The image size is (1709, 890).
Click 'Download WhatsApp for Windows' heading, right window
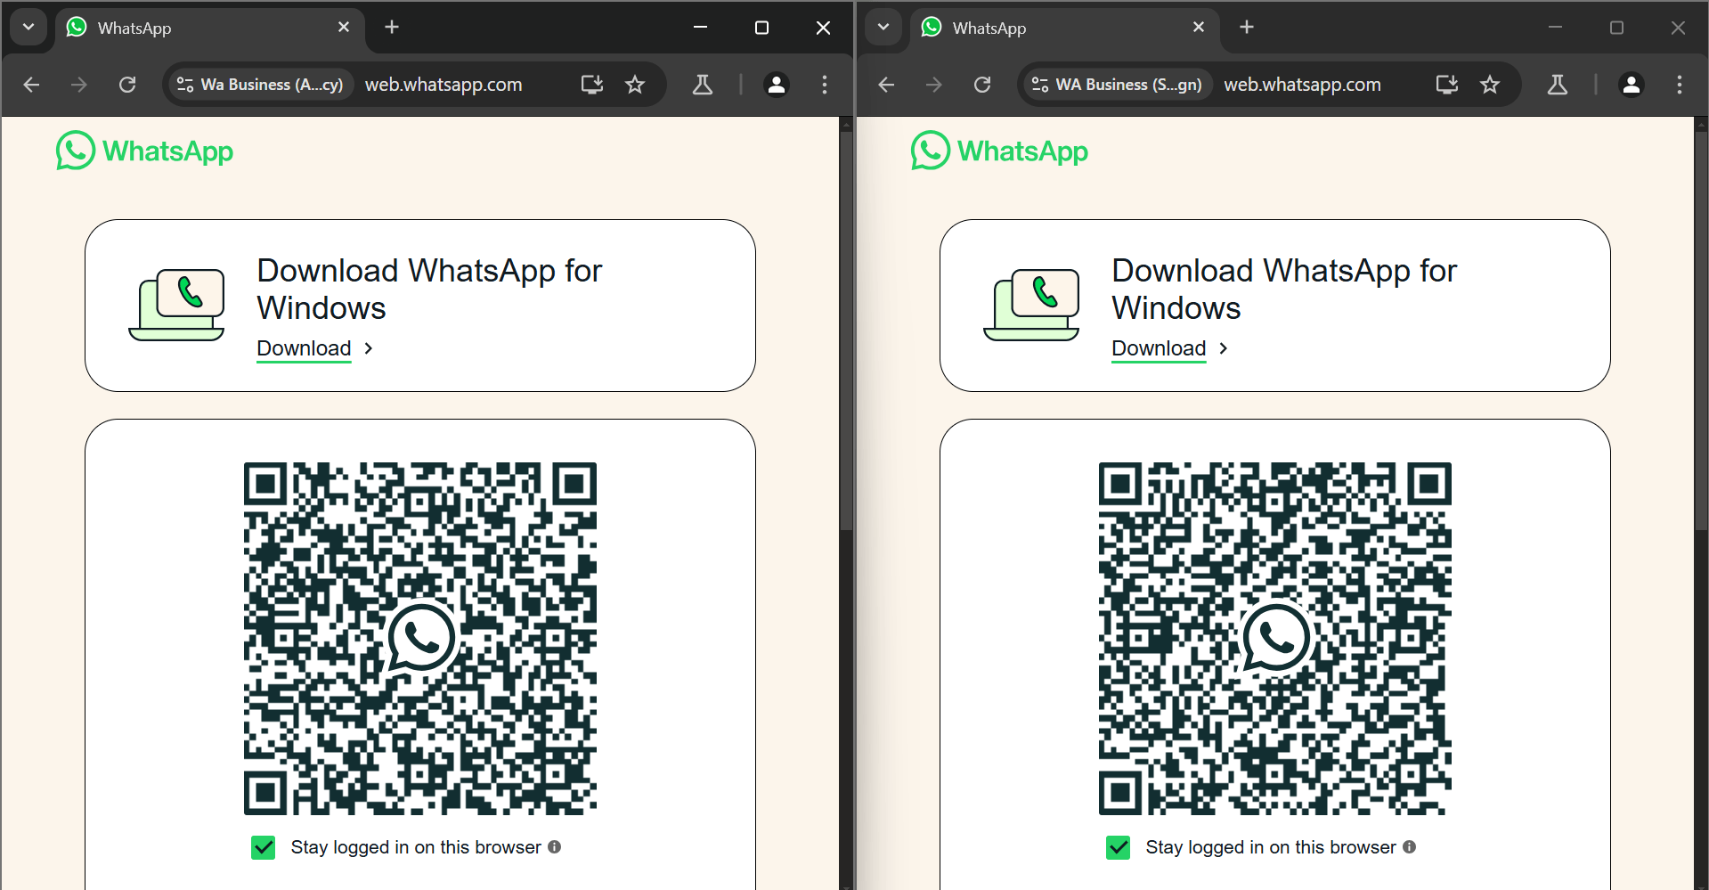pyautogui.click(x=1284, y=289)
